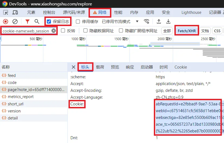Select 全部 All resource type filter

point(167,31)
